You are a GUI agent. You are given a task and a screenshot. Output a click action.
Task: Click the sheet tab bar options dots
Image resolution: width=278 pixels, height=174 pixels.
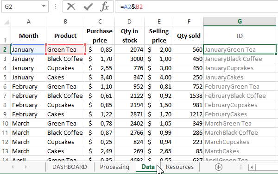click(241, 167)
